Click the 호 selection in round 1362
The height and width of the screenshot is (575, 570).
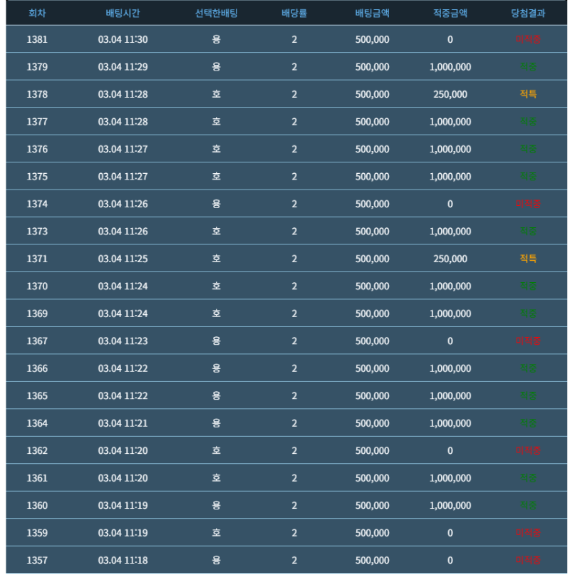(216, 450)
